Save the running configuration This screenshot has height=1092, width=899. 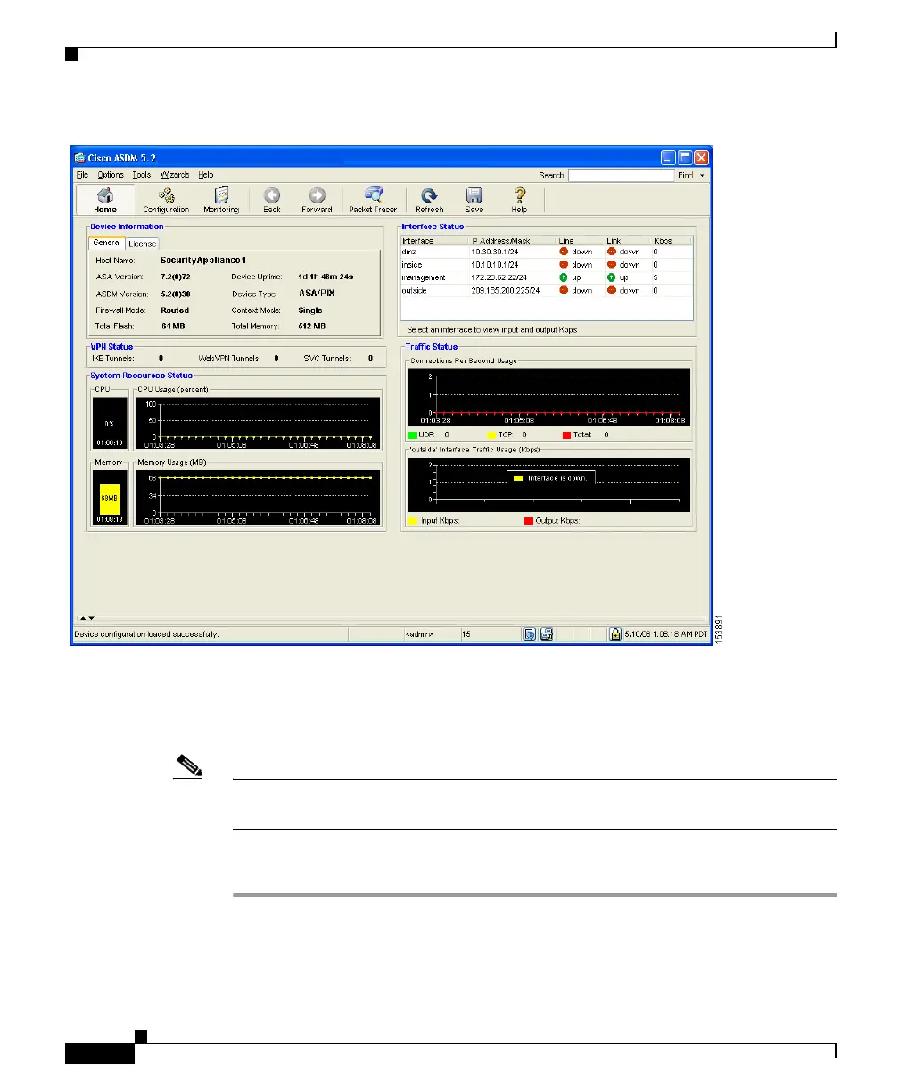point(474,200)
